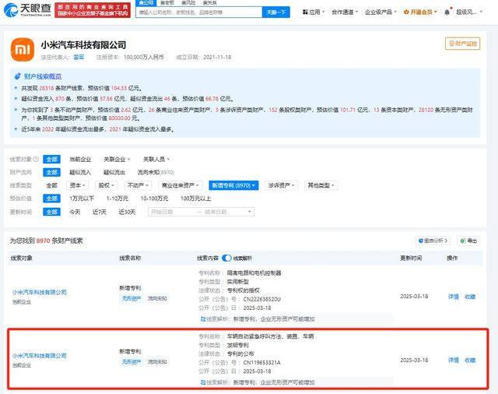
Task: Click the 财产监控 button
Action: [x=462, y=44]
